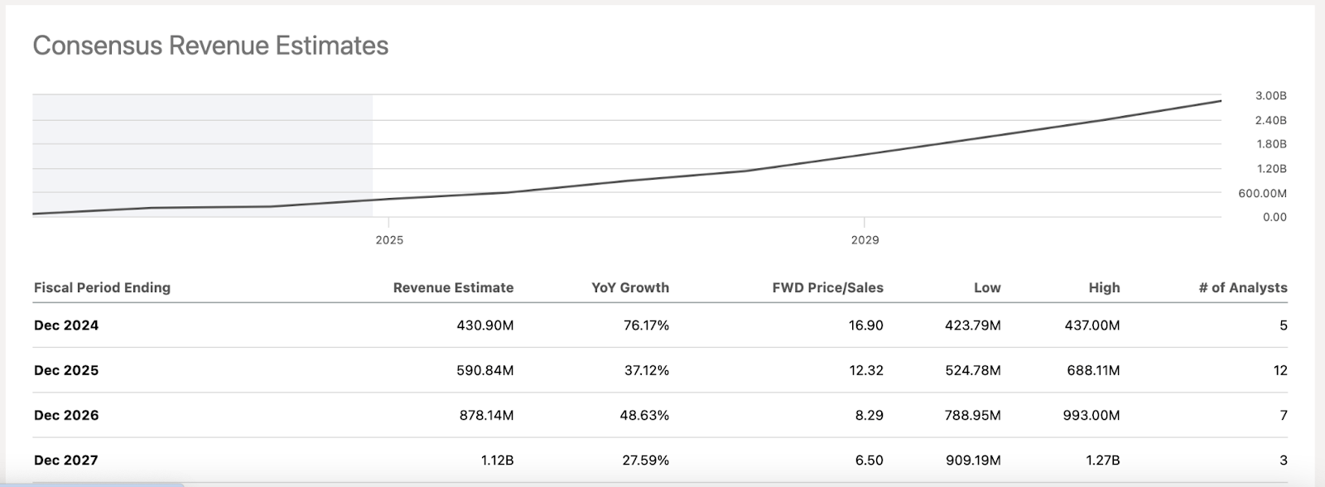
Task: Click the 1.27B high estimate cell
Action: (1102, 460)
